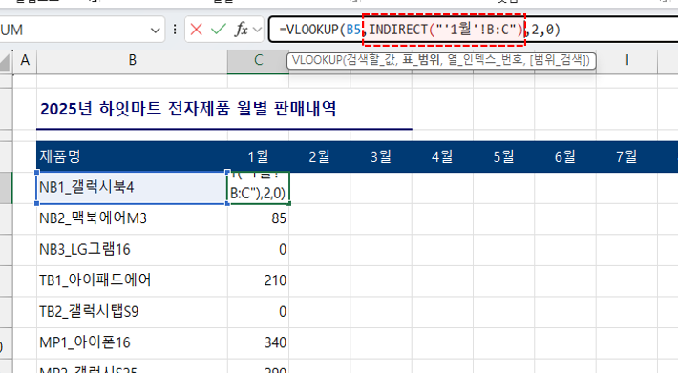The width and height of the screenshot is (678, 373).
Task: Click the B5 reference in formula bar
Action: (x=353, y=30)
